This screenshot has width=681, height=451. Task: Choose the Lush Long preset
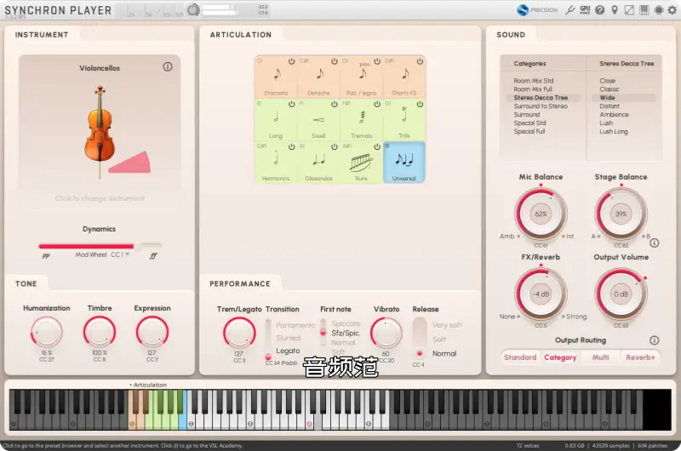tap(614, 132)
